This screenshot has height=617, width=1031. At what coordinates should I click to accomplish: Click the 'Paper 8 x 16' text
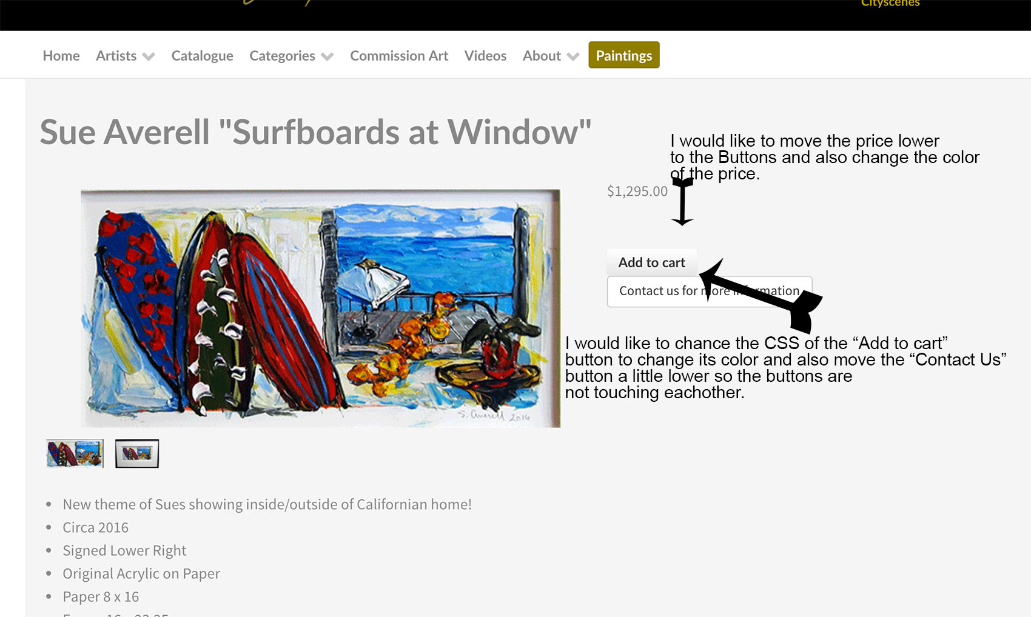point(101,597)
